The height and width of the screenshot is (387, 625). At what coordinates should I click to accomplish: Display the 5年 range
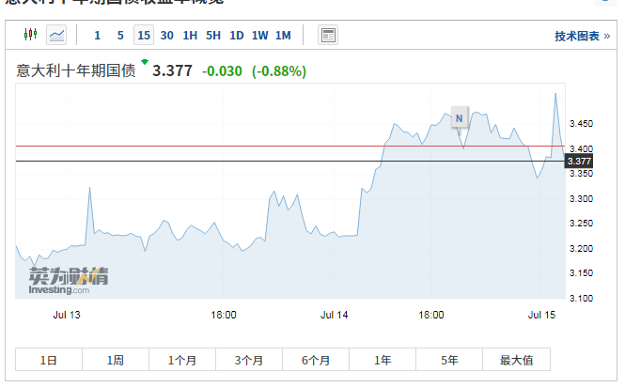[x=449, y=360]
